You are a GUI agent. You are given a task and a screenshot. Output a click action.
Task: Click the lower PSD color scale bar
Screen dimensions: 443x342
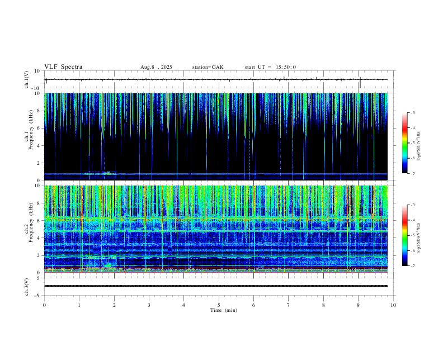tap(405, 235)
